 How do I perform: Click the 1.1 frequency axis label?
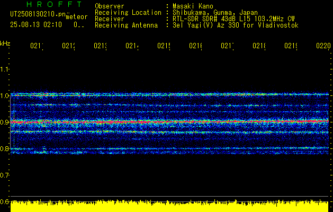(4, 69)
